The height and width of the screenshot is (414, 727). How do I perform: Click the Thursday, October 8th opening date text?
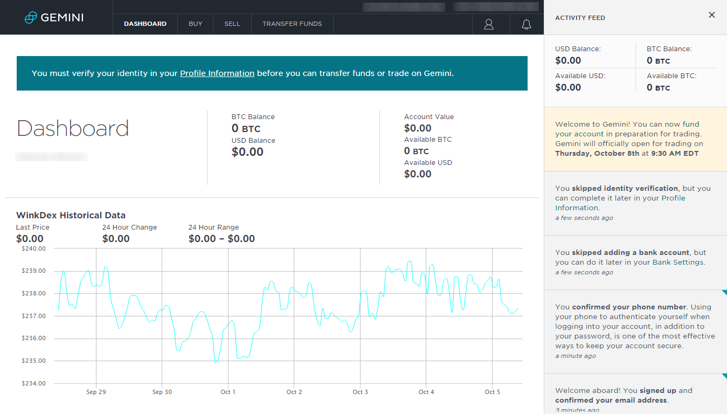[x=597, y=154]
